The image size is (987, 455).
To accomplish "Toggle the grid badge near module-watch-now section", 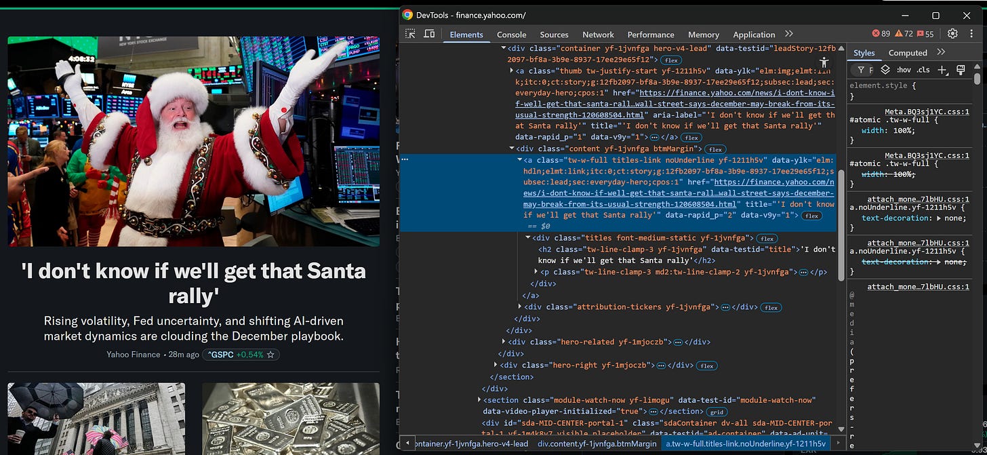I will tap(717, 411).
